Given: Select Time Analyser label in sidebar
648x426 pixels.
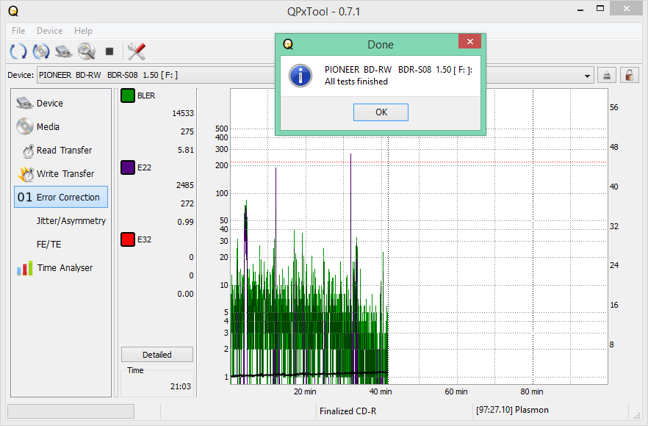Looking at the screenshot, I should [x=65, y=268].
